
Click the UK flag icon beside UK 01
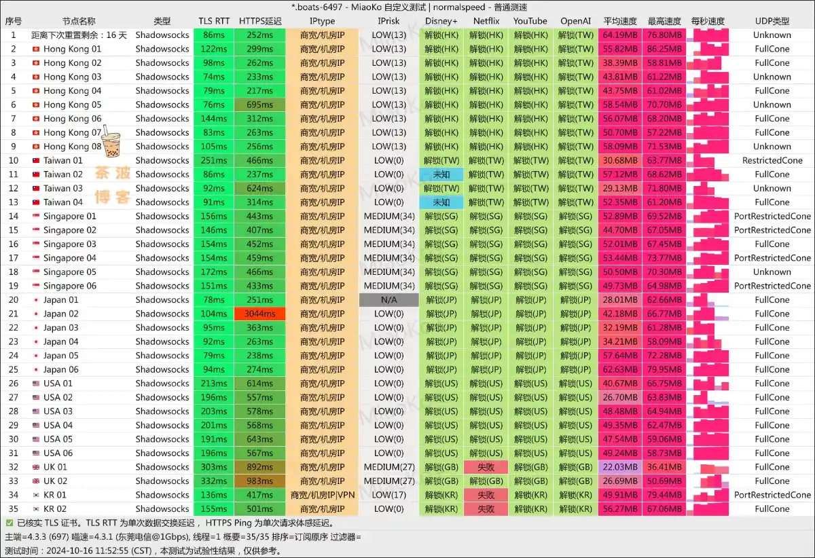[37, 467]
